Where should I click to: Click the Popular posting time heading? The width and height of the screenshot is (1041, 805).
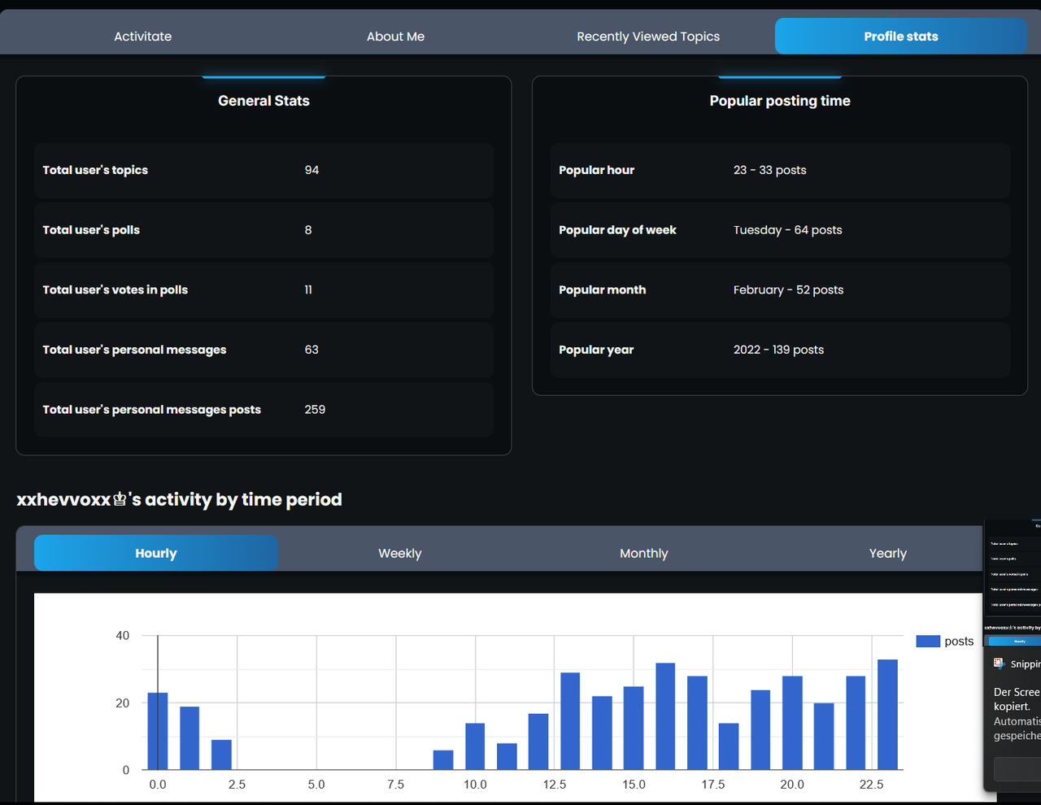[x=780, y=101]
